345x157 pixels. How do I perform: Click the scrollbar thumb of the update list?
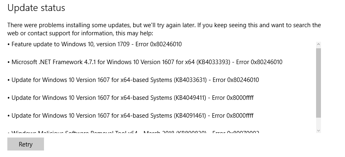[x=319, y=83]
